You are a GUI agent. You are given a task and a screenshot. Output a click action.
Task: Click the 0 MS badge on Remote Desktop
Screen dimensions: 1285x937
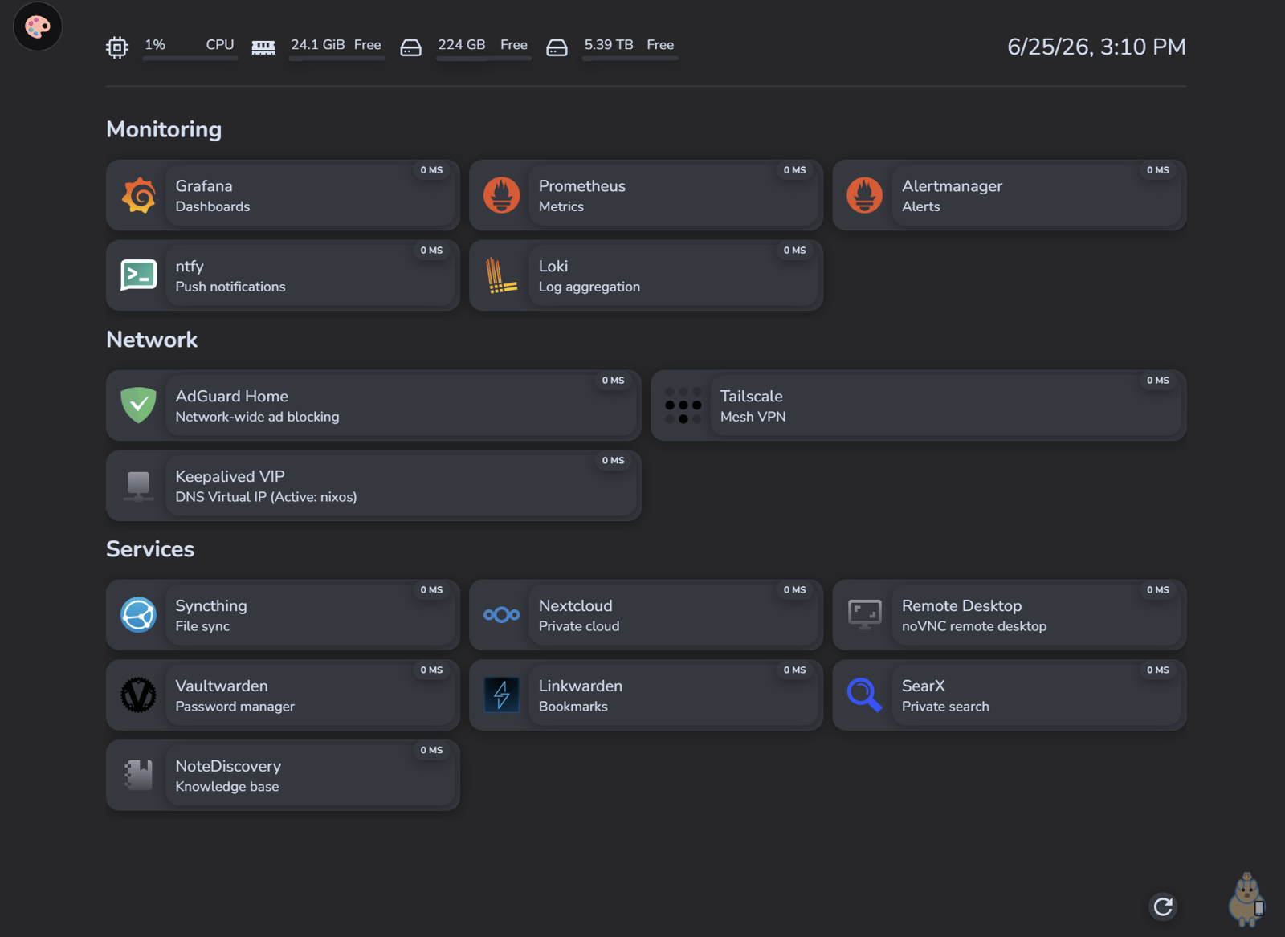pyautogui.click(x=1158, y=590)
